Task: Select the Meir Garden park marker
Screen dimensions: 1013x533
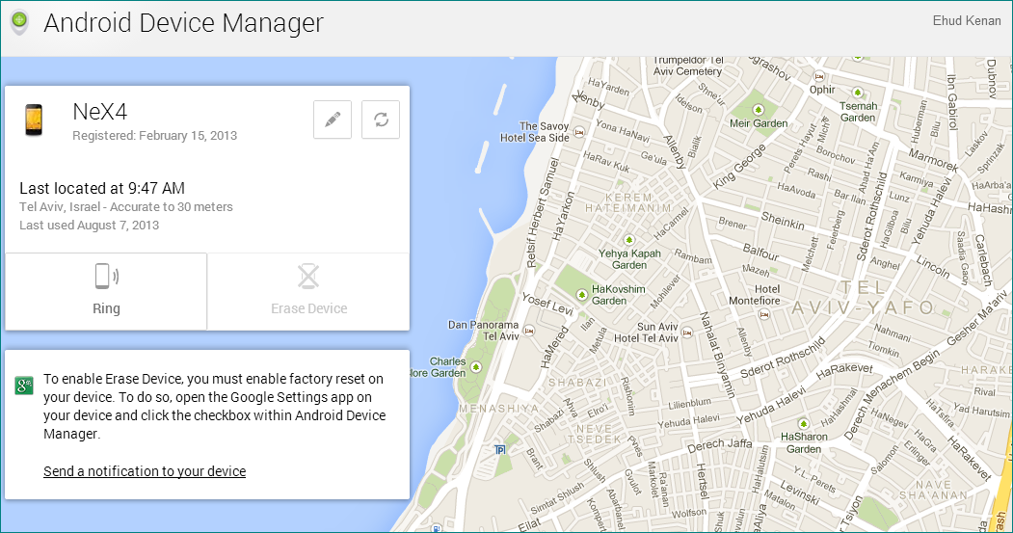Action: point(758,110)
